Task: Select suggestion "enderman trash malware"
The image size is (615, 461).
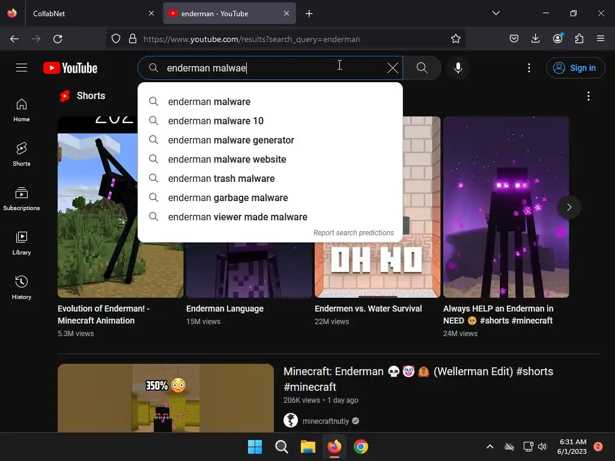Action: tap(270, 179)
